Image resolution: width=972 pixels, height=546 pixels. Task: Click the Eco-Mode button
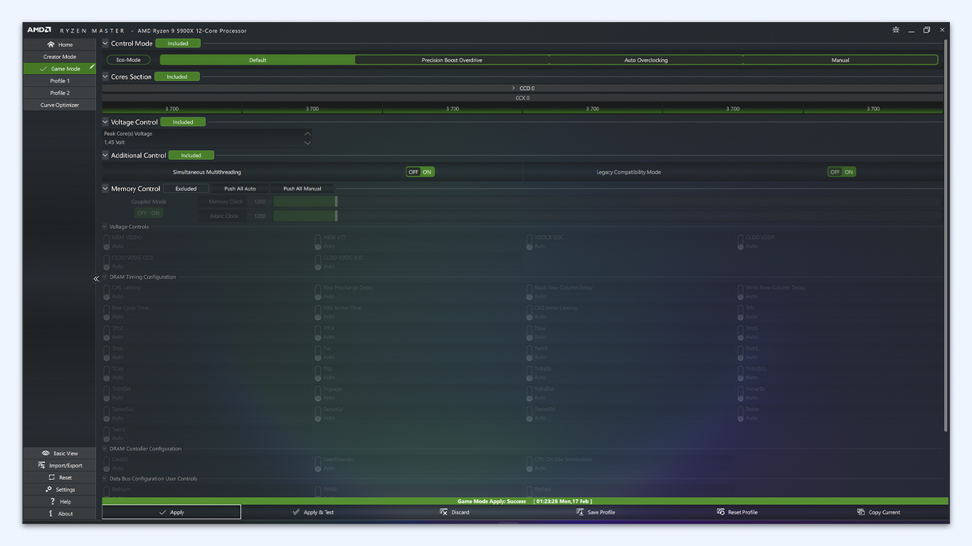pyautogui.click(x=129, y=60)
